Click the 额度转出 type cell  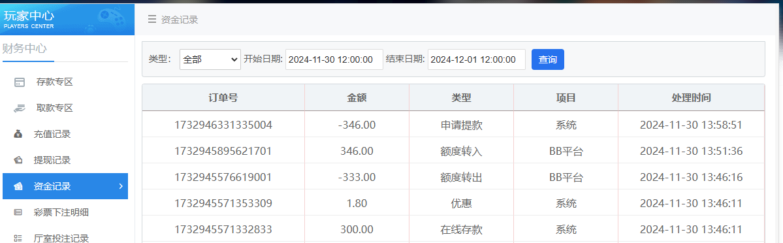click(461, 177)
